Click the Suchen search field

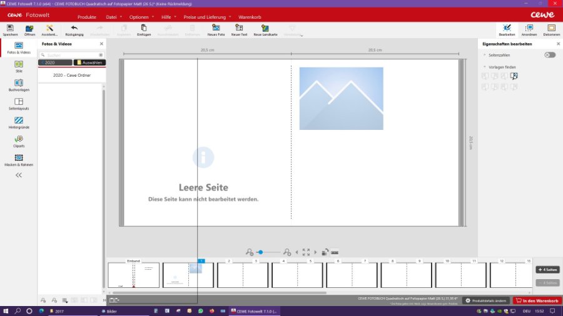click(x=72, y=55)
